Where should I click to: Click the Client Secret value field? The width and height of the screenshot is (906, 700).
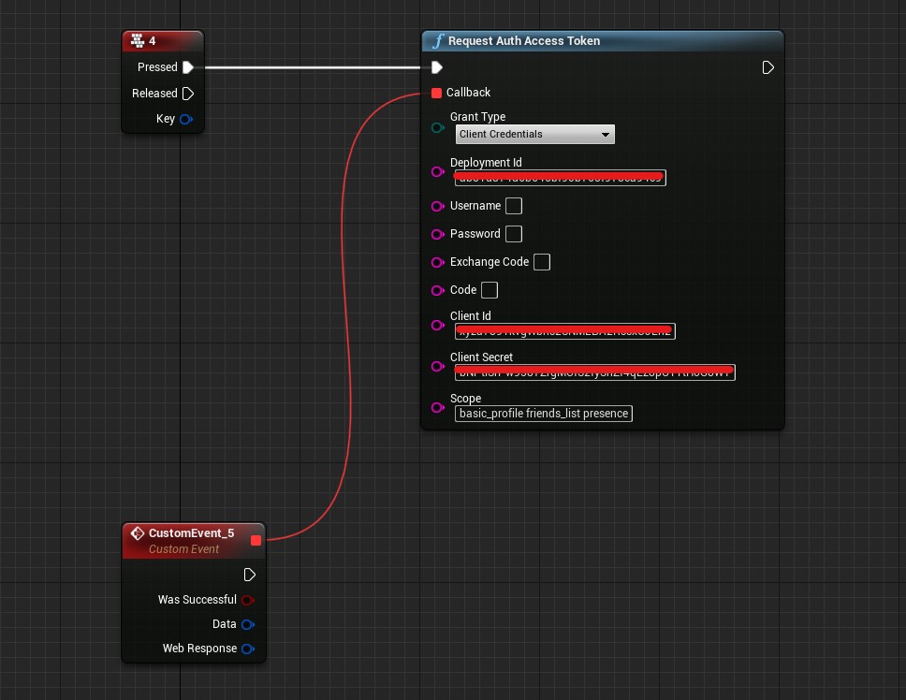click(595, 373)
